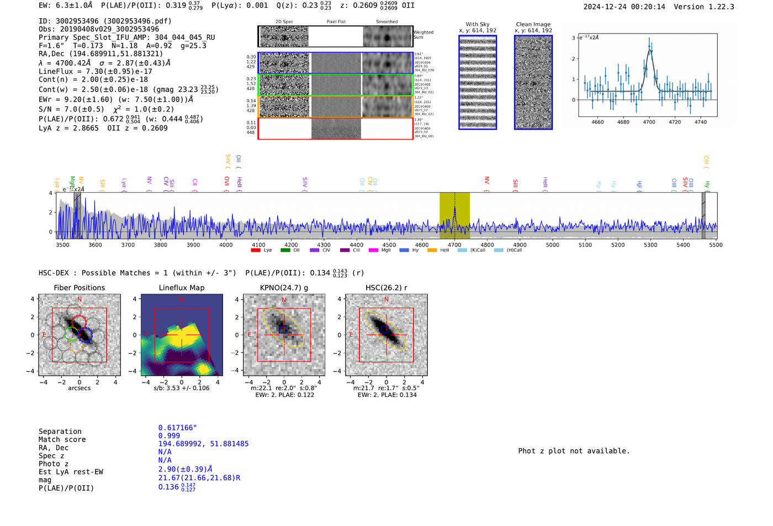Click the Obs: 20190408v029_3002953496 line
Image resolution: width=773 pixels, height=526 pixels.
(99, 29)
